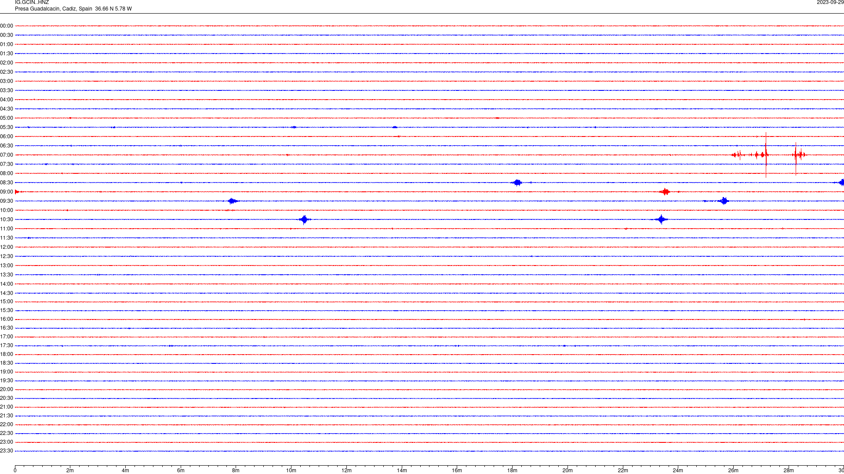Click the 12m tick label on the time axis

click(346, 470)
